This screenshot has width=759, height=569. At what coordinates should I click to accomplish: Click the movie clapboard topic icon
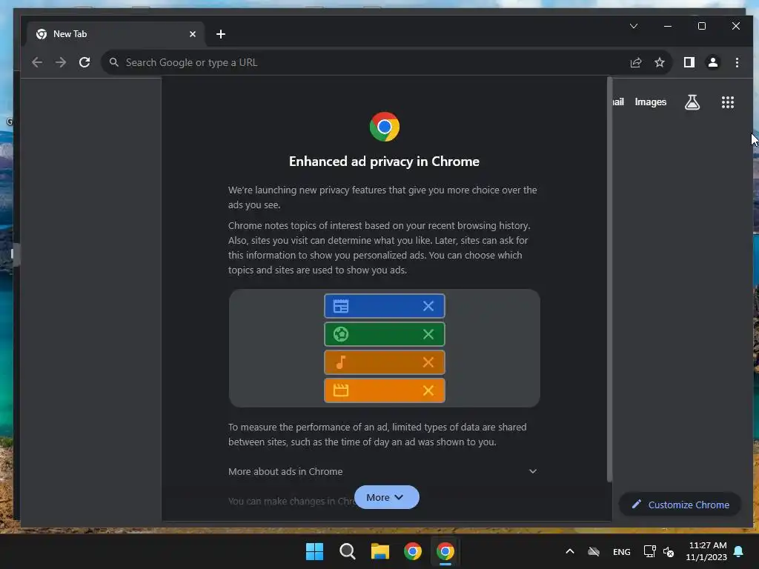point(341,390)
